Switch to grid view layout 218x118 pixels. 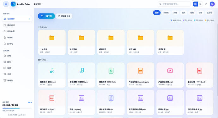tap(195, 4)
